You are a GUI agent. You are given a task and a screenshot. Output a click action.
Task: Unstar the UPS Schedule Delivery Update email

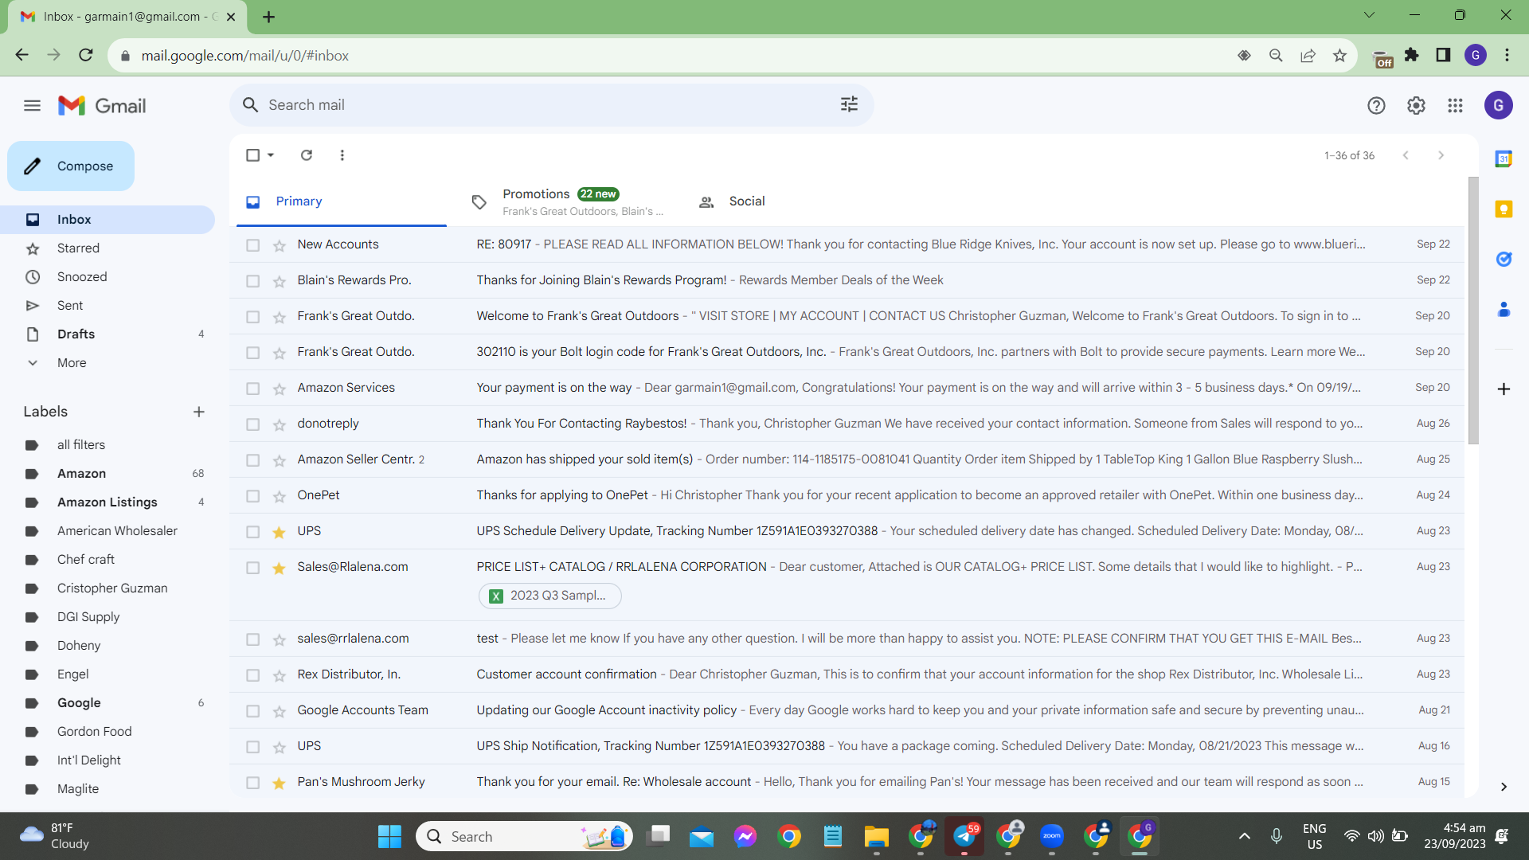[x=279, y=532]
